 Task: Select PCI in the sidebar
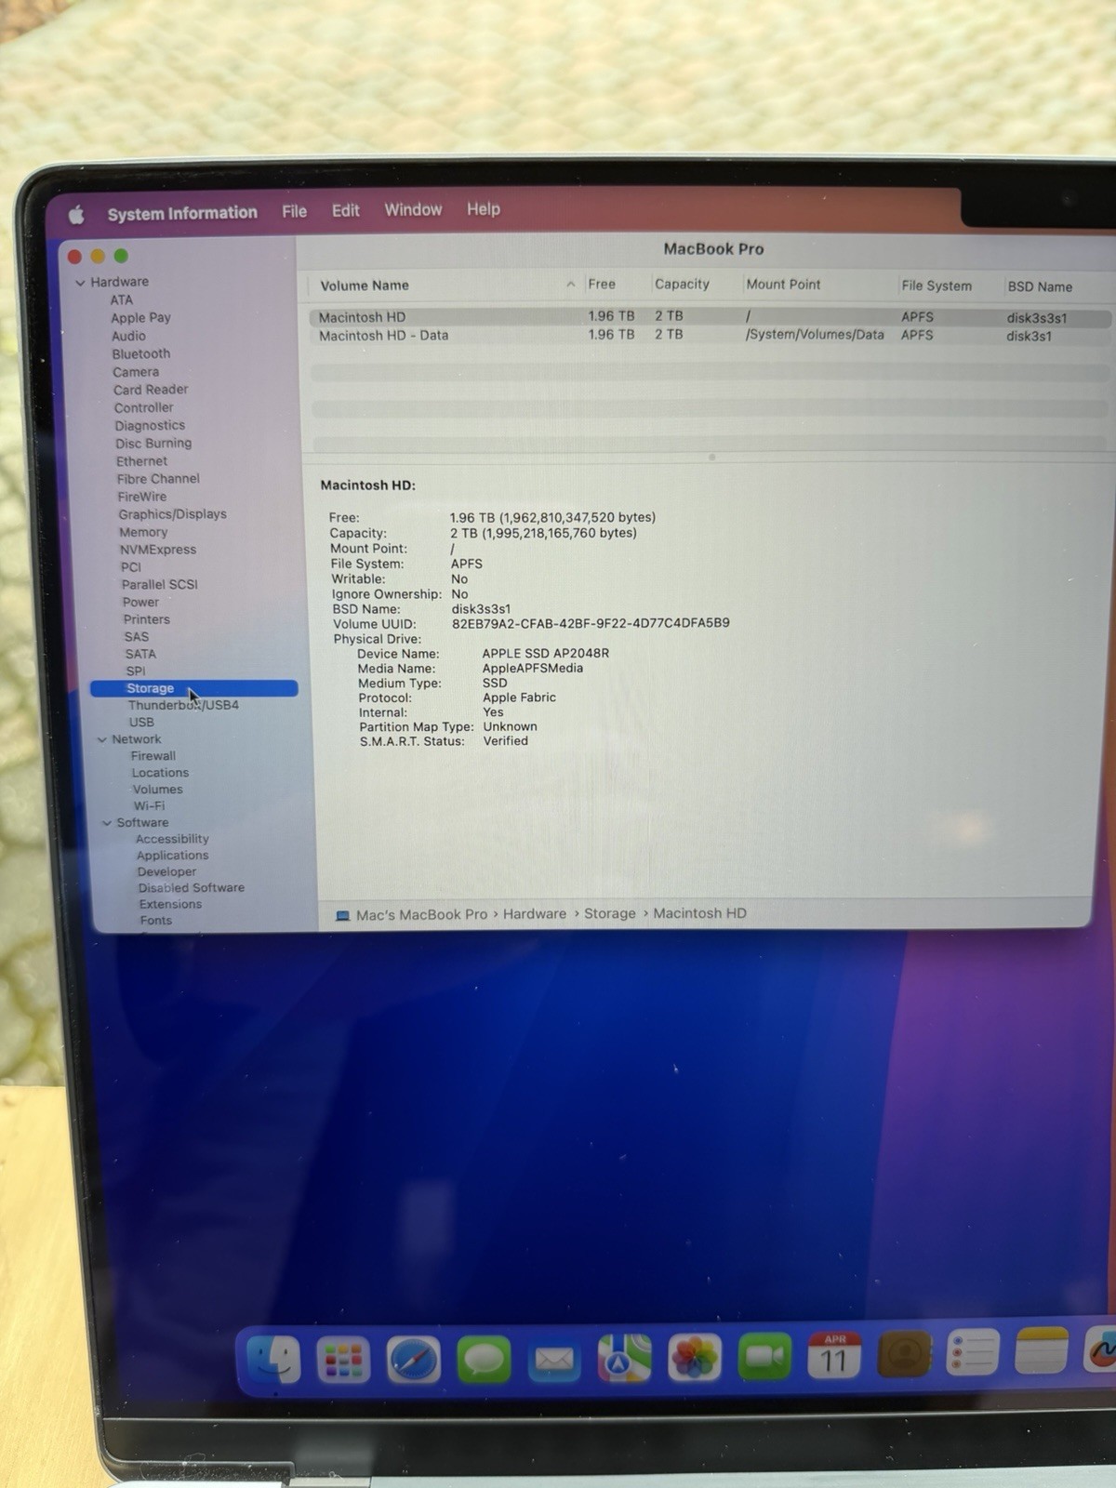[x=131, y=566]
